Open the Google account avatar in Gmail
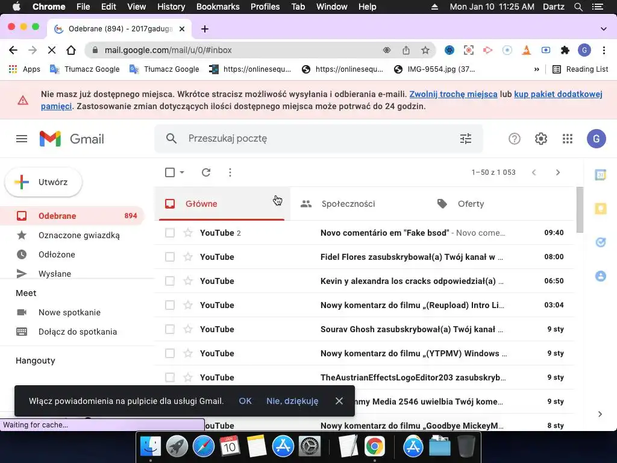Image resolution: width=617 pixels, height=463 pixels. click(x=596, y=139)
